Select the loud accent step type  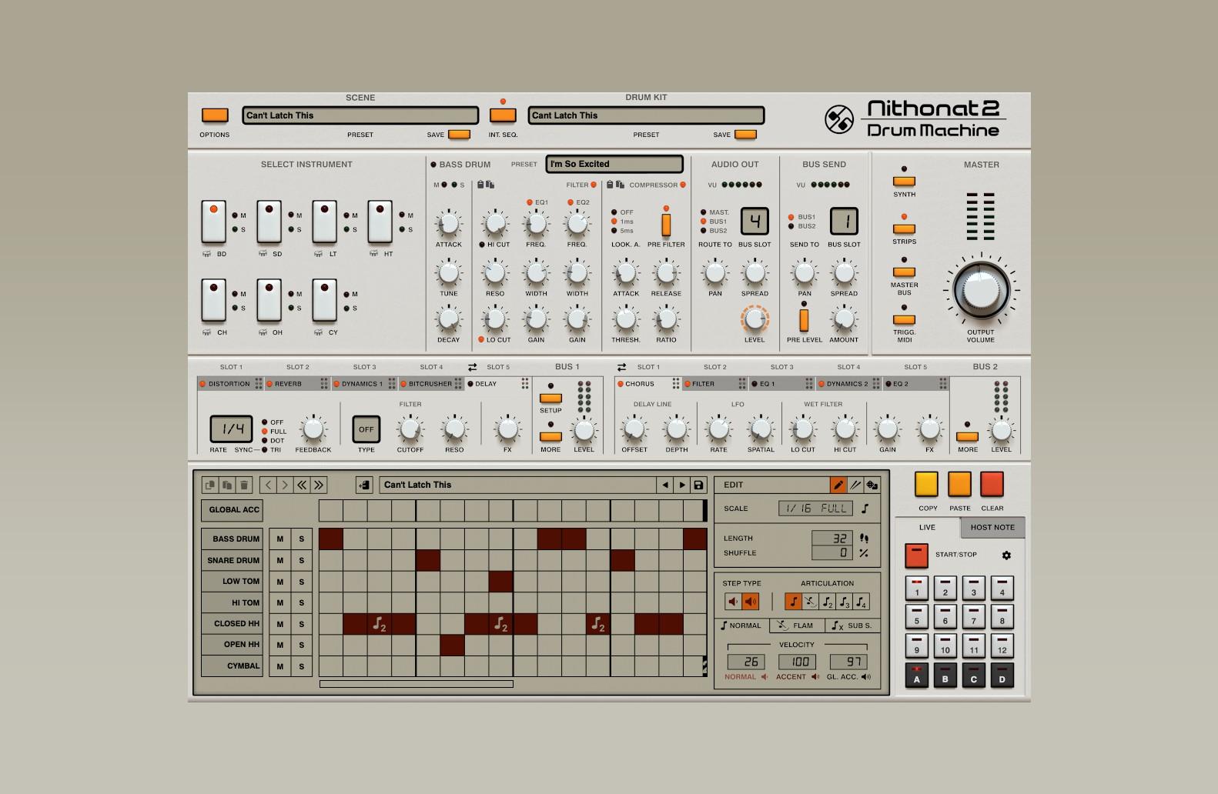(x=751, y=602)
